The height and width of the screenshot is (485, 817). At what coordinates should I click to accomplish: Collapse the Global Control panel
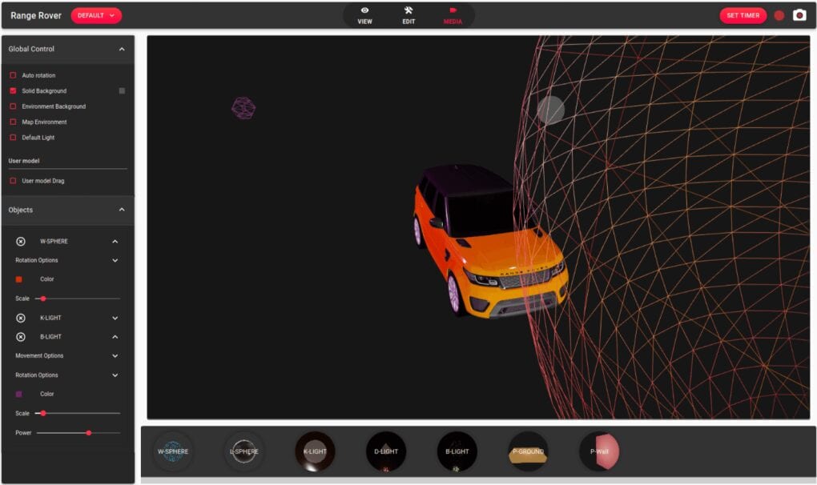(x=122, y=49)
